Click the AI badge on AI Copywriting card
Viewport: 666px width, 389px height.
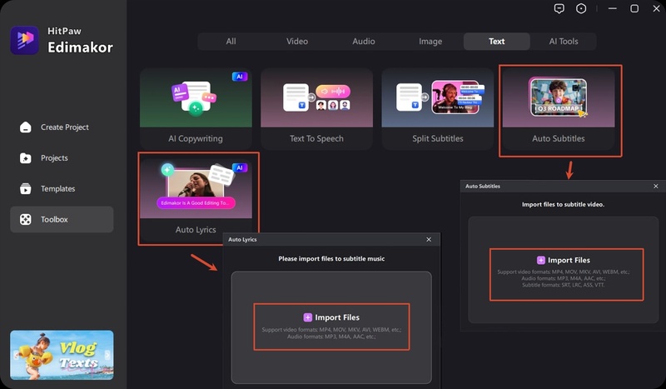coord(240,77)
